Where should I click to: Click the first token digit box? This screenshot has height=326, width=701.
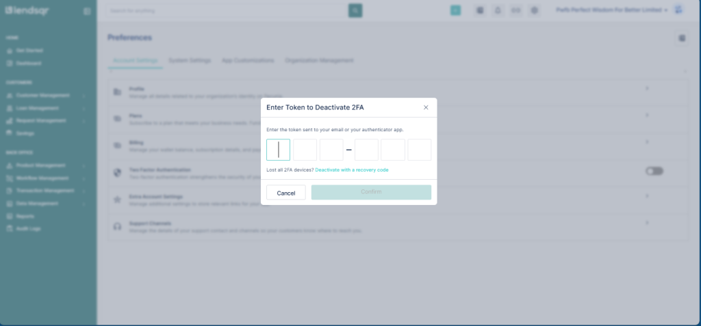tap(278, 150)
